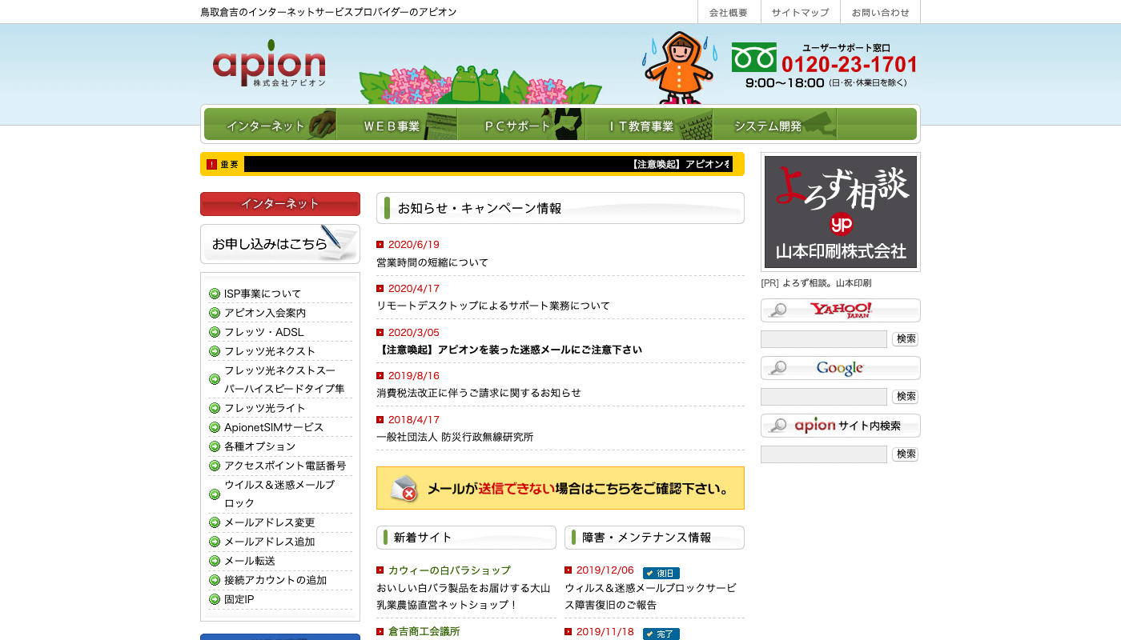The width and height of the screenshot is (1121, 640).
Task: Open the 会社概要 header link
Action: (728, 12)
